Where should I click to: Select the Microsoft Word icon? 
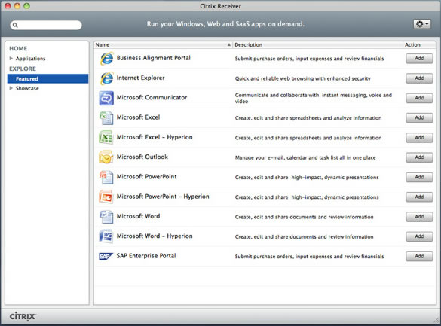[x=106, y=217]
